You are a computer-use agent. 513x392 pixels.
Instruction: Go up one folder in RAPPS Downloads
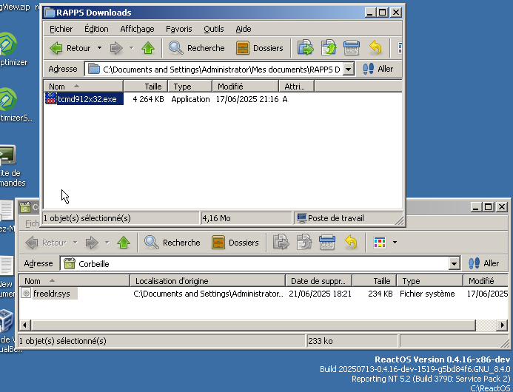148,48
